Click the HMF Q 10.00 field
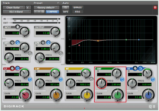The image size is (159, 111). pyautogui.click(x=104, y=75)
